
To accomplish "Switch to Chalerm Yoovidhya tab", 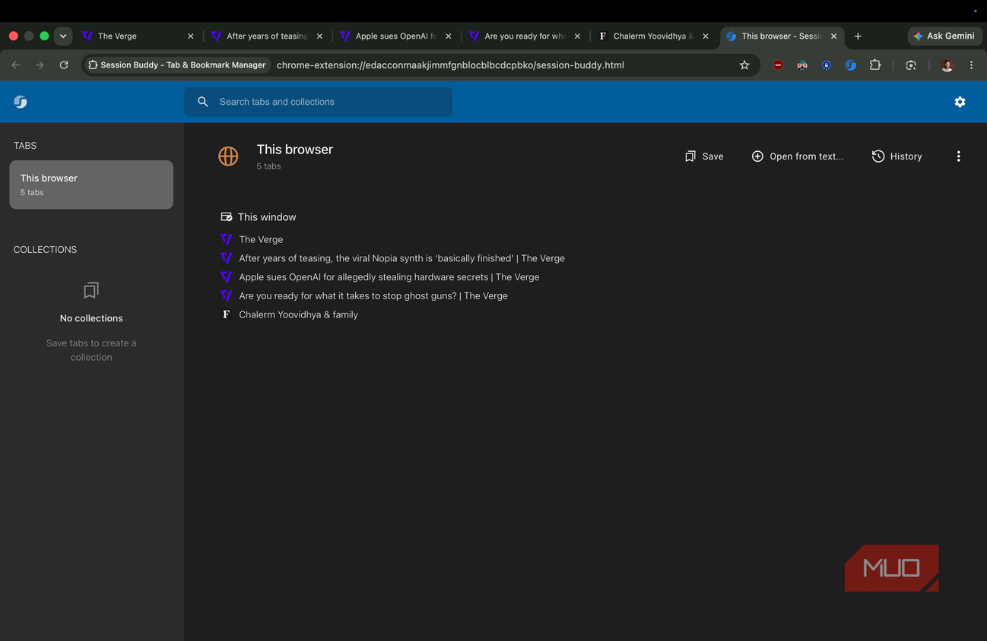I will click(x=654, y=36).
